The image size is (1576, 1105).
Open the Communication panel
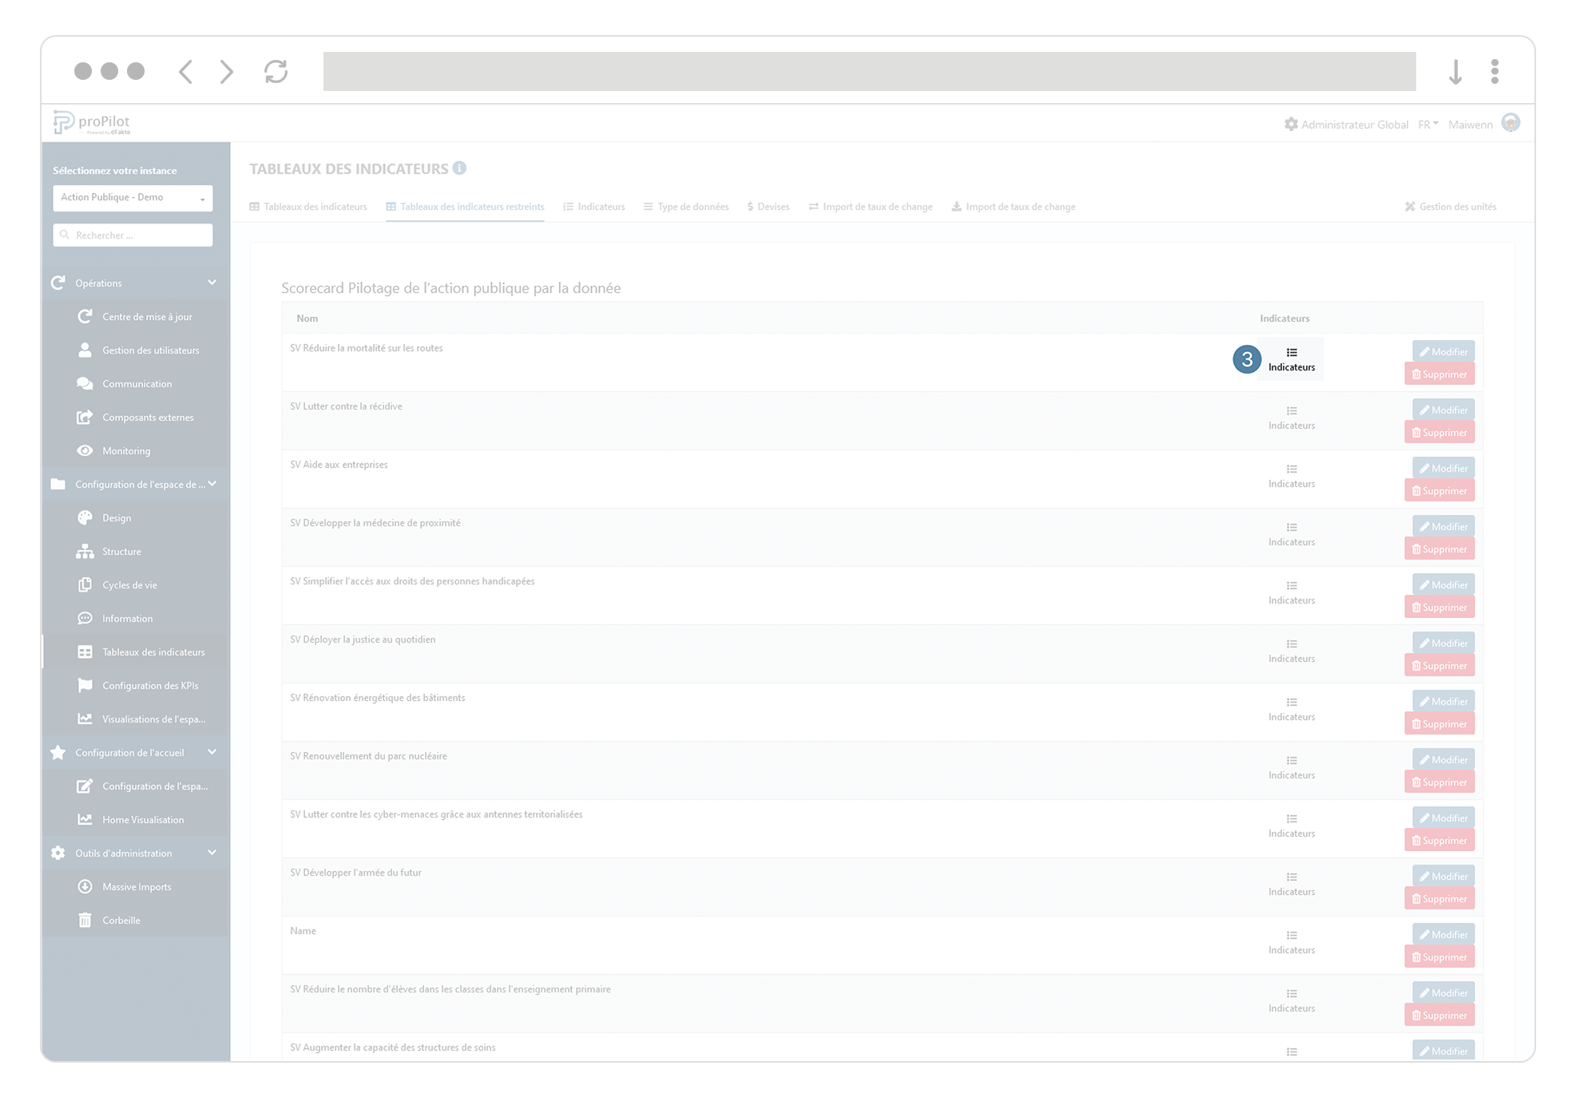pyautogui.click(x=137, y=383)
